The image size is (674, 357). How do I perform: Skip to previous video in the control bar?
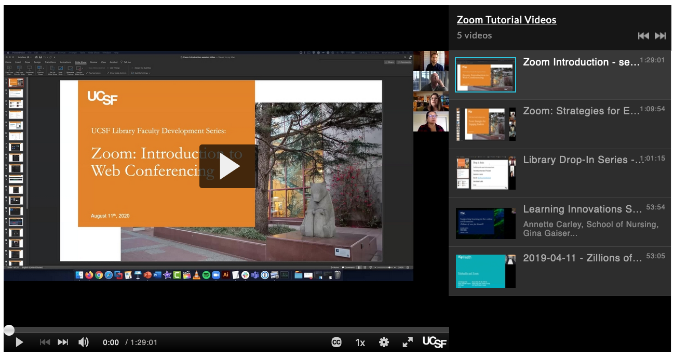point(45,342)
